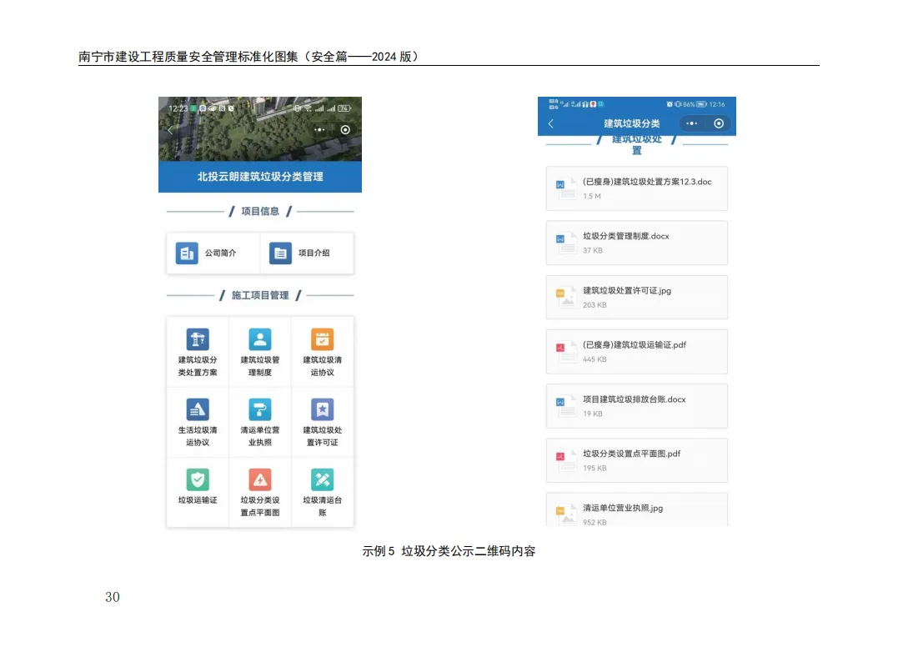Click 北投云朗建筑垃圾分类管理 banner title

260,177
